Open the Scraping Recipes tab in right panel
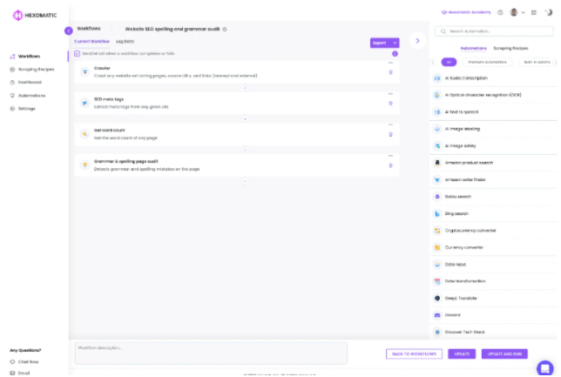 click(x=510, y=48)
